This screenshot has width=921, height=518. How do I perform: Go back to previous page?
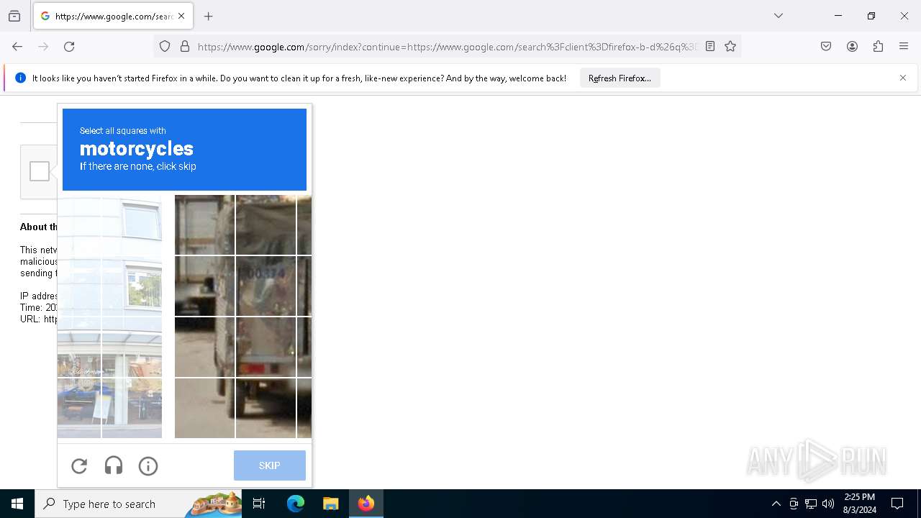[x=17, y=47]
